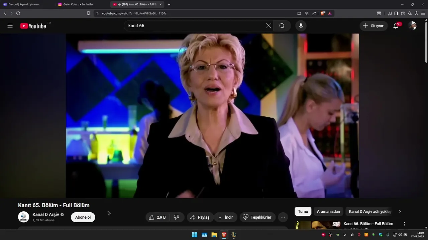Open Brave Shields lion icon
This screenshot has height=240, width=428.
pyautogui.click(x=323, y=13)
